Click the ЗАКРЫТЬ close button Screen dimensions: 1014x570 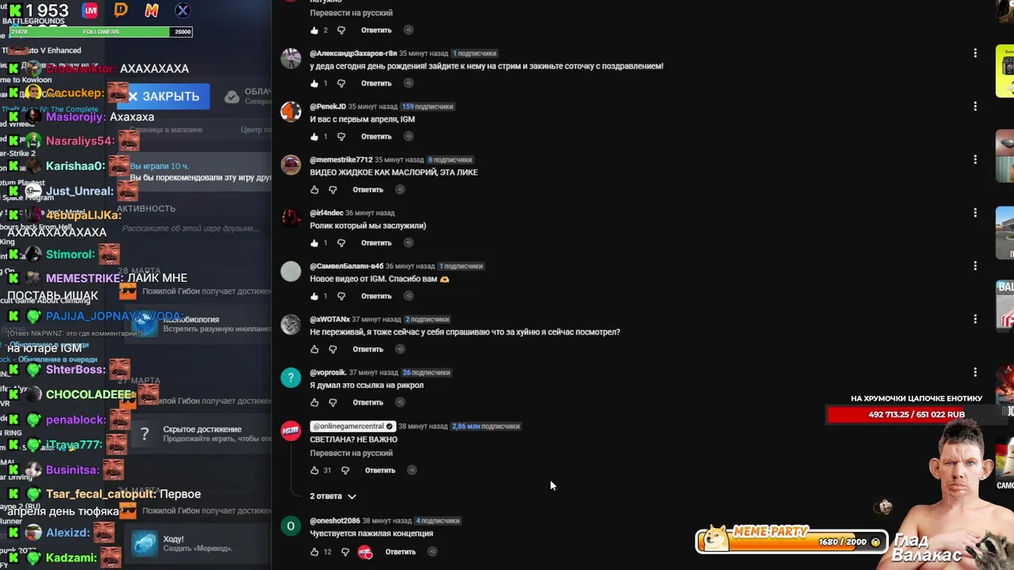(x=164, y=96)
